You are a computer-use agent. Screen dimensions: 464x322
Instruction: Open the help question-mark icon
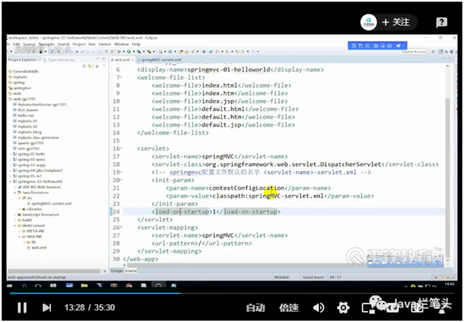click(441, 22)
